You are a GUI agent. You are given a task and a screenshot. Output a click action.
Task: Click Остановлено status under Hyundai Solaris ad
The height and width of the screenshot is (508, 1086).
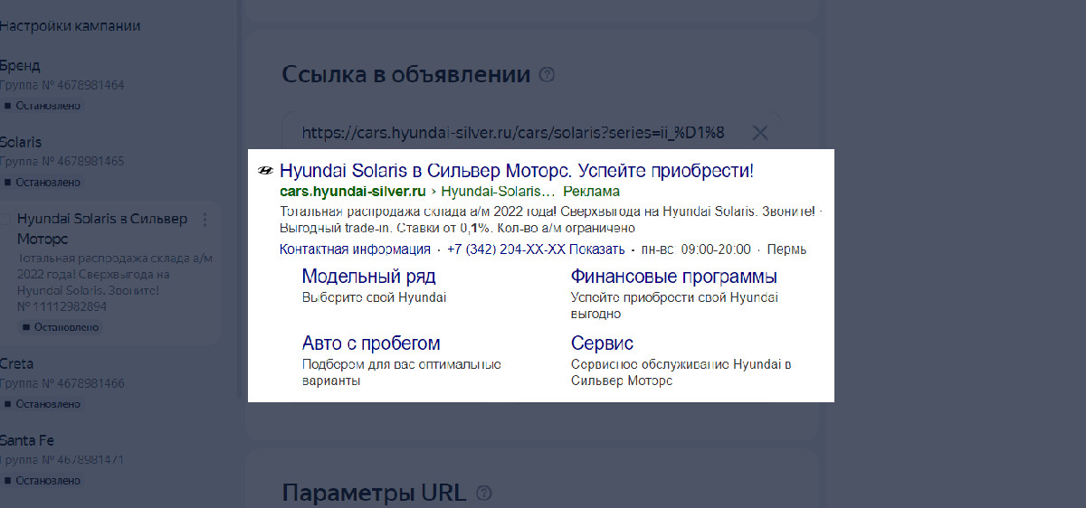61,326
